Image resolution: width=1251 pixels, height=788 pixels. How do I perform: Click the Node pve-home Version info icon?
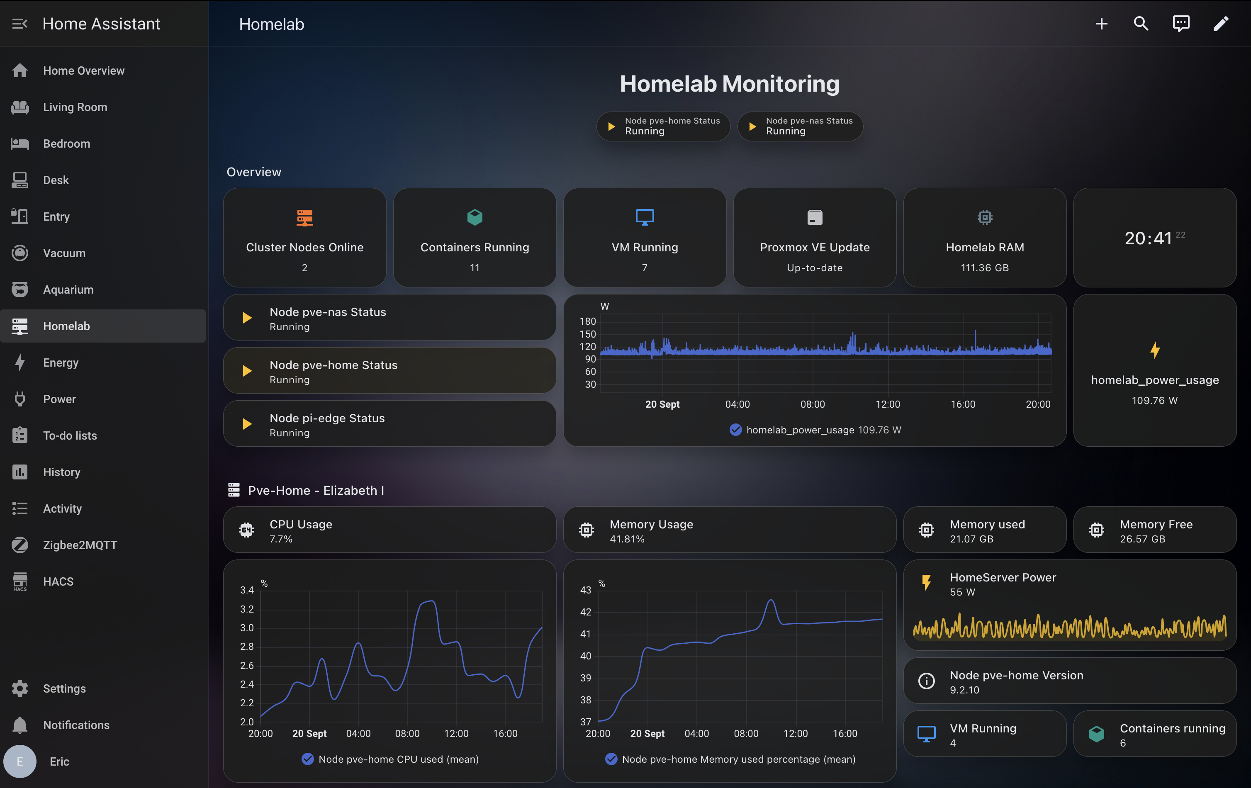tap(926, 681)
